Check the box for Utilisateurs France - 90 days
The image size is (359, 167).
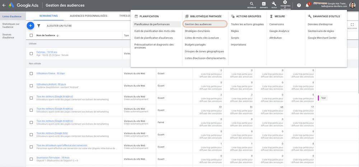pos(31,74)
